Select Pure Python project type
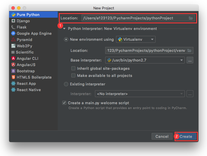The image size is (207, 156). point(28,15)
